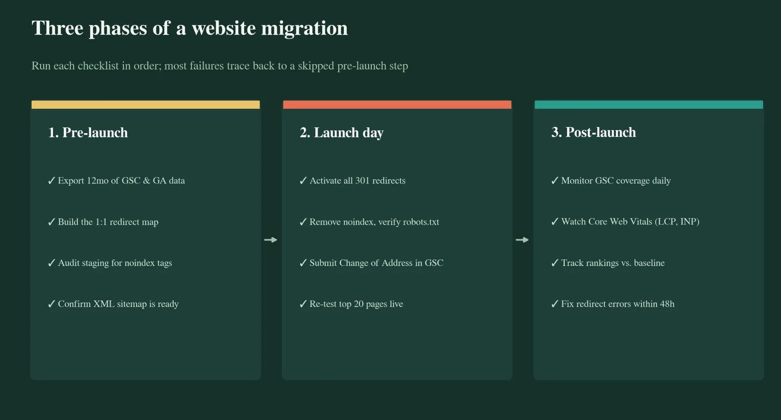The width and height of the screenshot is (781, 420).
Task: Click checkmark beside Monitor GSC coverage daily
Action: click(x=555, y=181)
